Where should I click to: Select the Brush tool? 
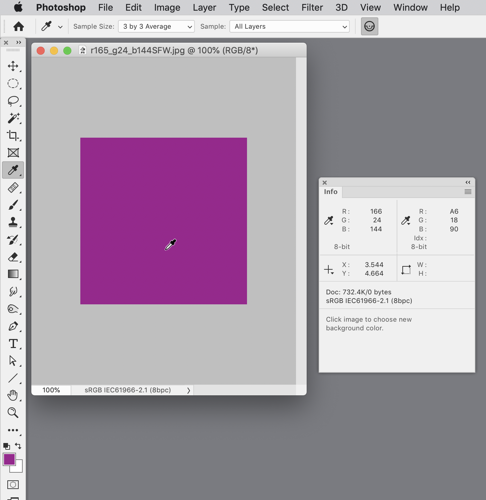[13, 205]
